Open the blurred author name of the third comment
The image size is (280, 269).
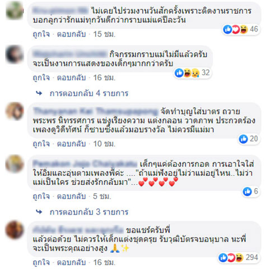tap(95, 111)
